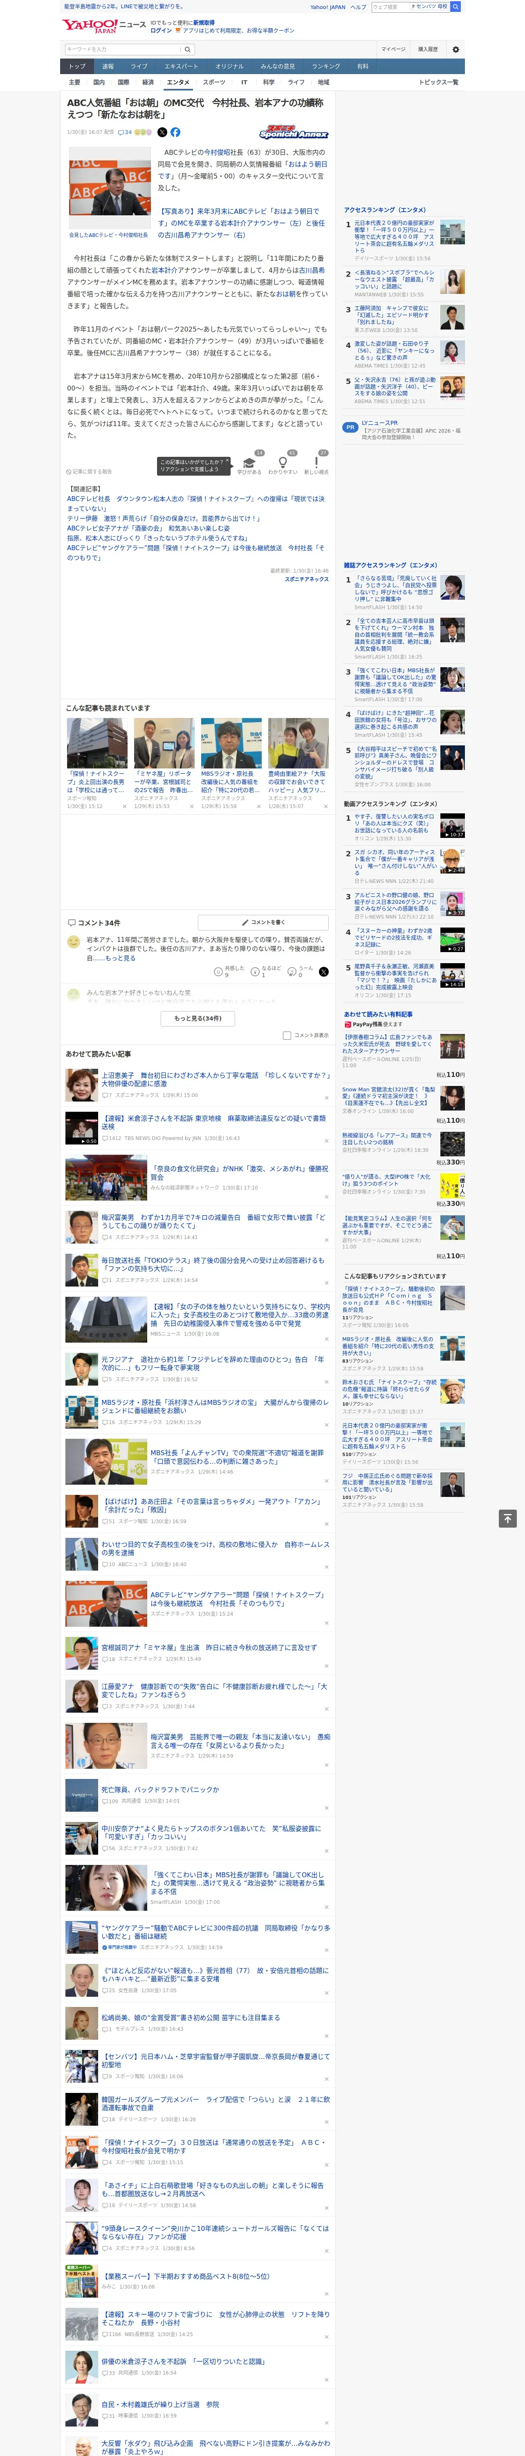Viewport: 525px width, 2456px height.
Task: Click the わかりやすい lightbulb reaction icon
Action: pos(282,463)
